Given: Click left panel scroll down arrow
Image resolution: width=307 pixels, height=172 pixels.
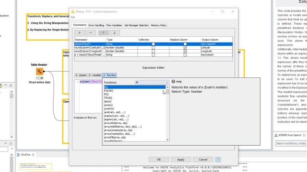Looking at the screenshot, I should click(12, 137).
